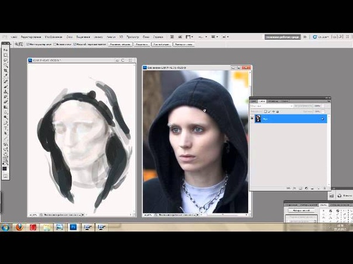Click Actual Pixels button
353x264 pixels.
(x=120, y=44)
